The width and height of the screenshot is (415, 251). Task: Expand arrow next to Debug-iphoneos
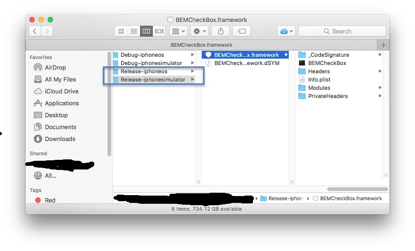(193, 55)
